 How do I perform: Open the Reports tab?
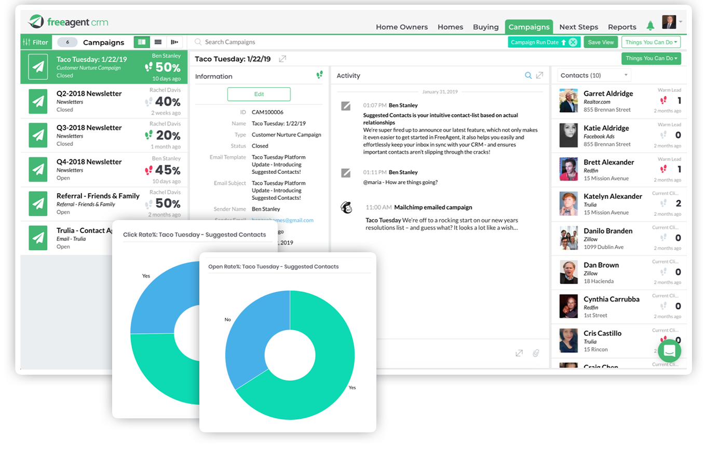pyautogui.click(x=622, y=27)
